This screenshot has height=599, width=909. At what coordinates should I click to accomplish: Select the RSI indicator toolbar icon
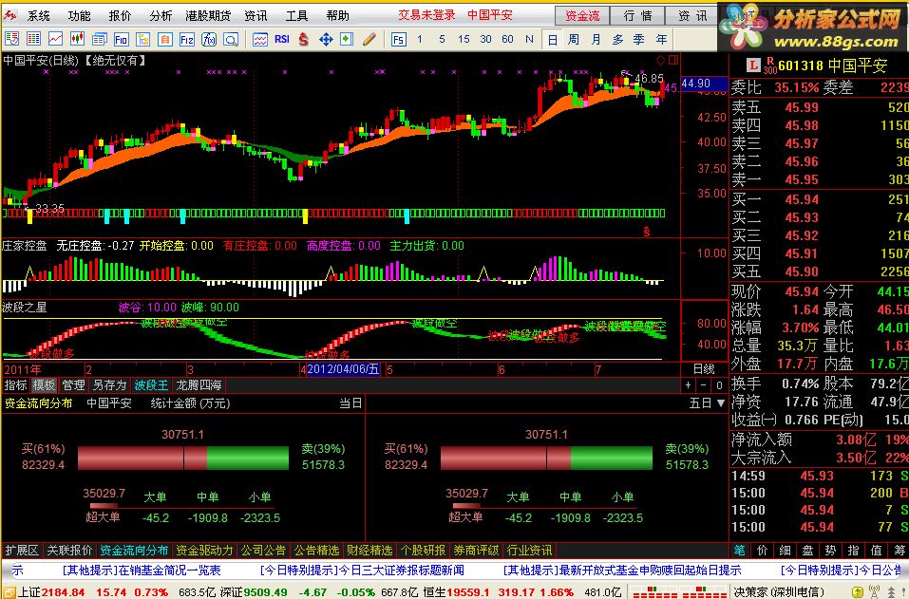[282, 39]
